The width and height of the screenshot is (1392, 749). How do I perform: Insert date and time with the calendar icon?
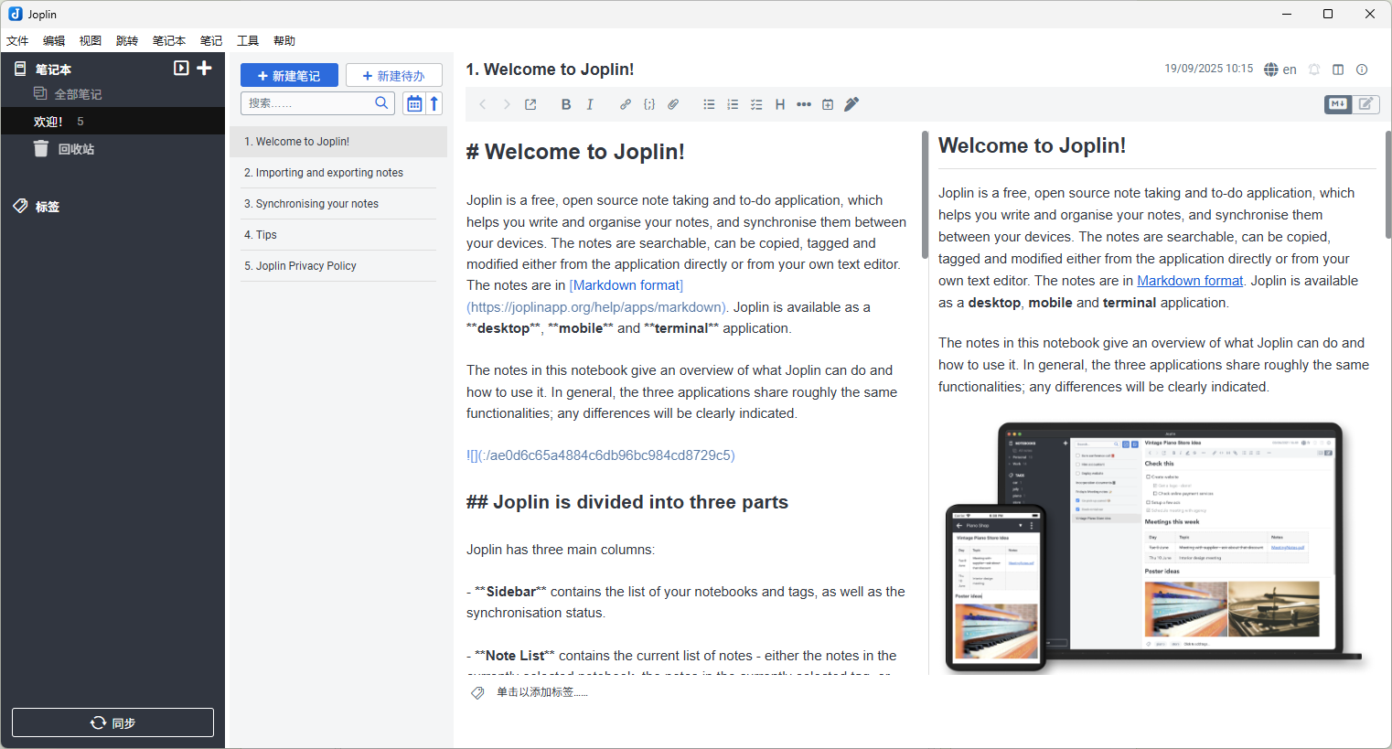(x=828, y=103)
